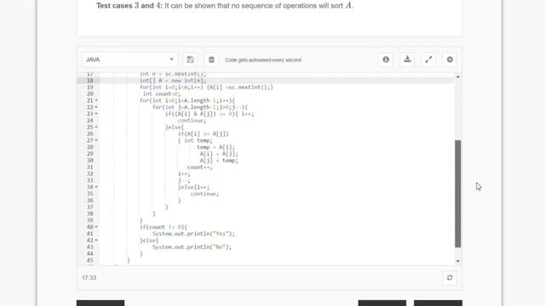
Task: Collapse the fold arrow at line 22
Action: tap(96, 107)
